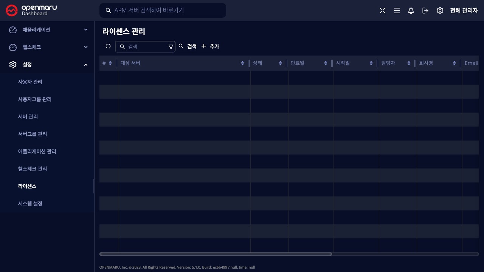Click the logout icon in header

click(x=425, y=11)
